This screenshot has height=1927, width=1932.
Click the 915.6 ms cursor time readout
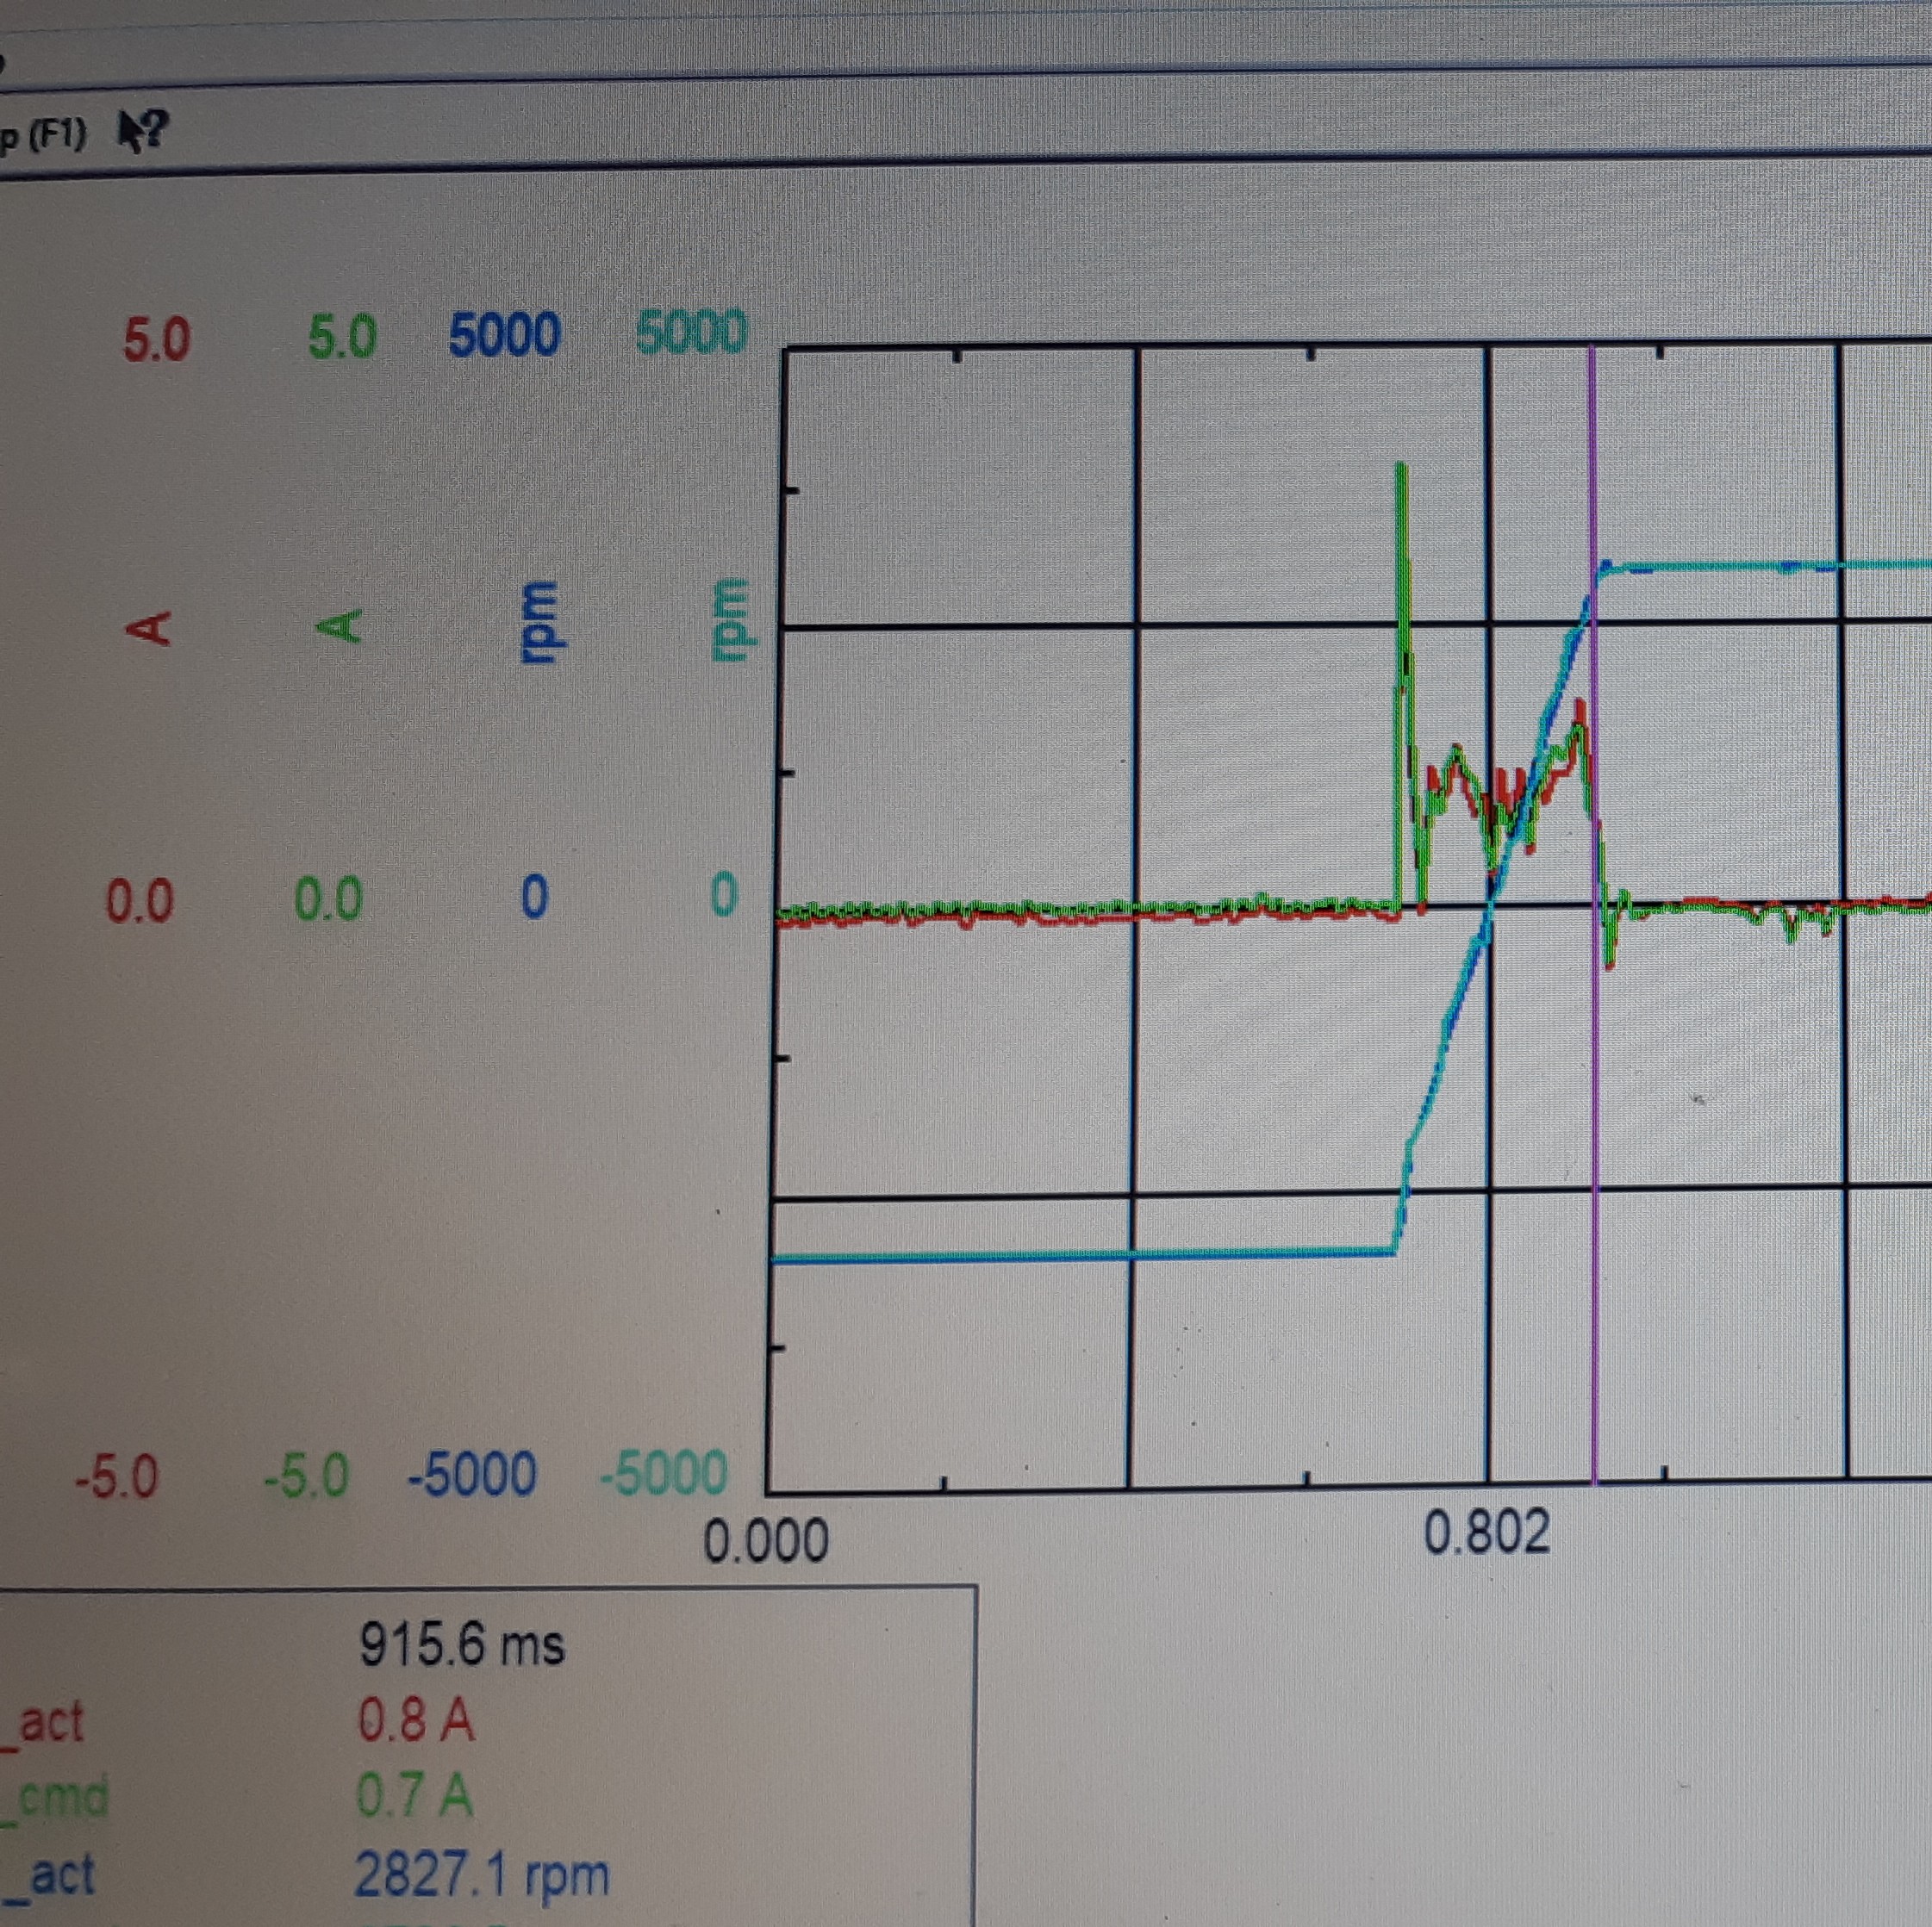point(461,1643)
